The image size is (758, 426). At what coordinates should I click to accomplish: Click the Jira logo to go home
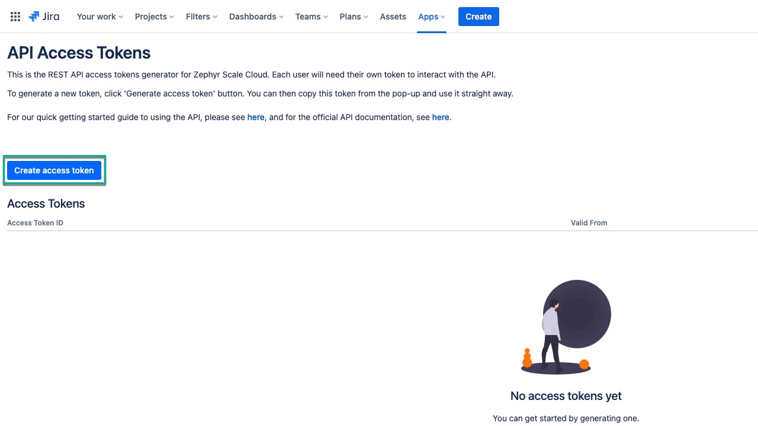pyautogui.click(x=43, y=16)
